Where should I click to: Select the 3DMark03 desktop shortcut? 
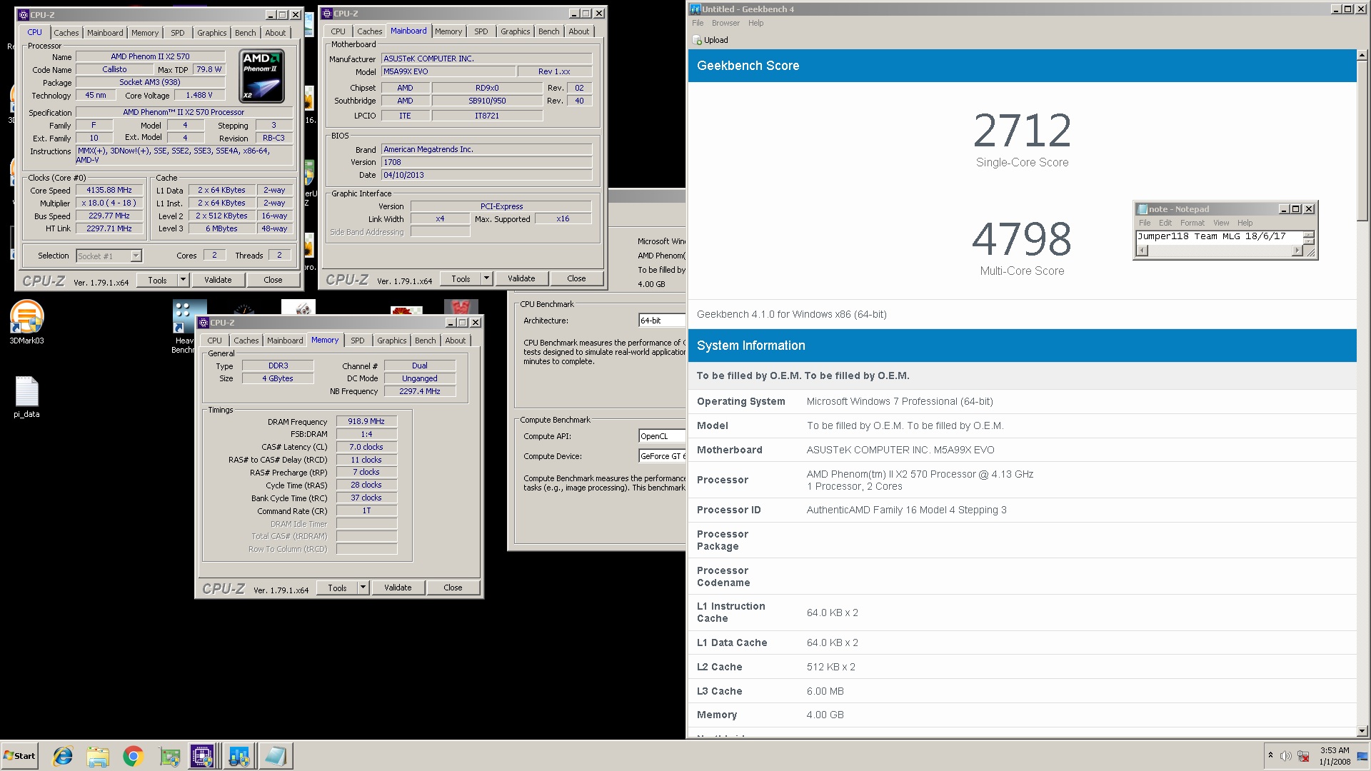point(26,322)
